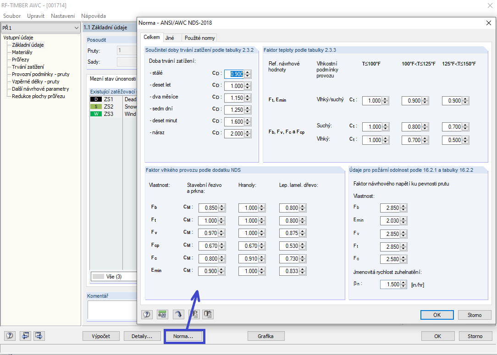
Task: Open help in the Norma dialog
Action: [146, 315]
